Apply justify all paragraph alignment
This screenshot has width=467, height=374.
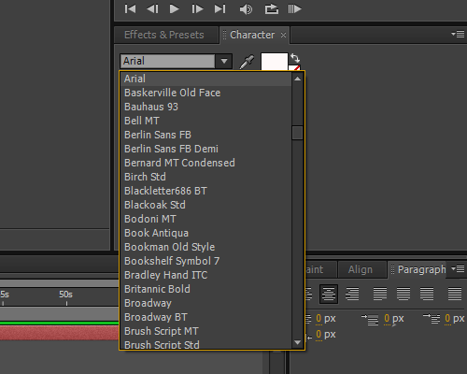(455, 294)
